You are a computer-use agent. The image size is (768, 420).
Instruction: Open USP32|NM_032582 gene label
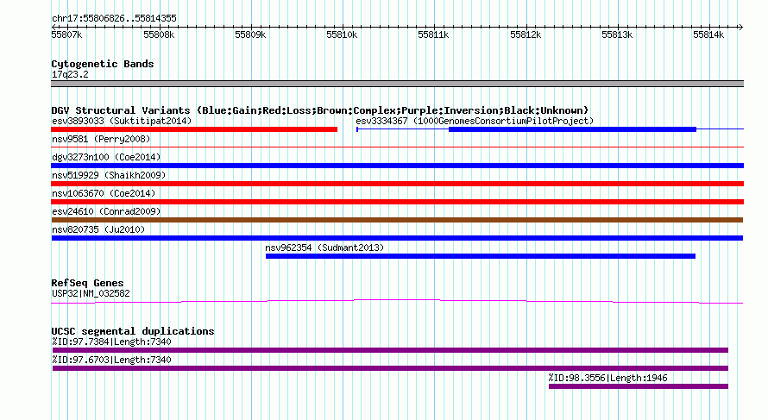[91, 294]
